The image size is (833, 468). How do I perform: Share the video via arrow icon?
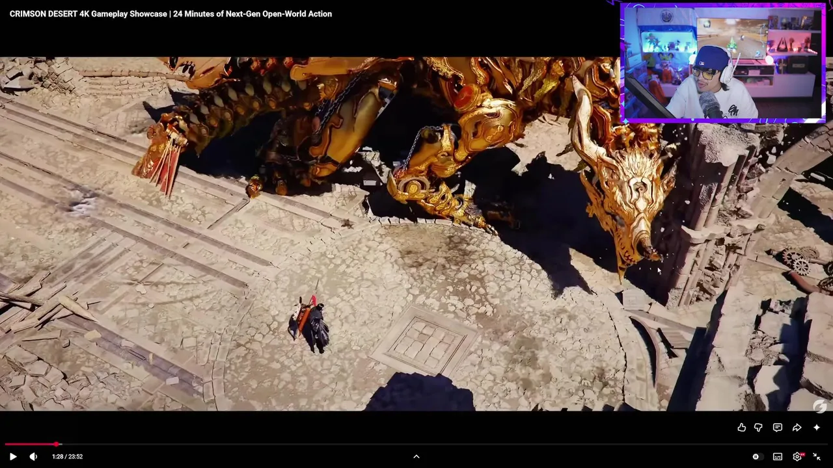click(797, 427)
